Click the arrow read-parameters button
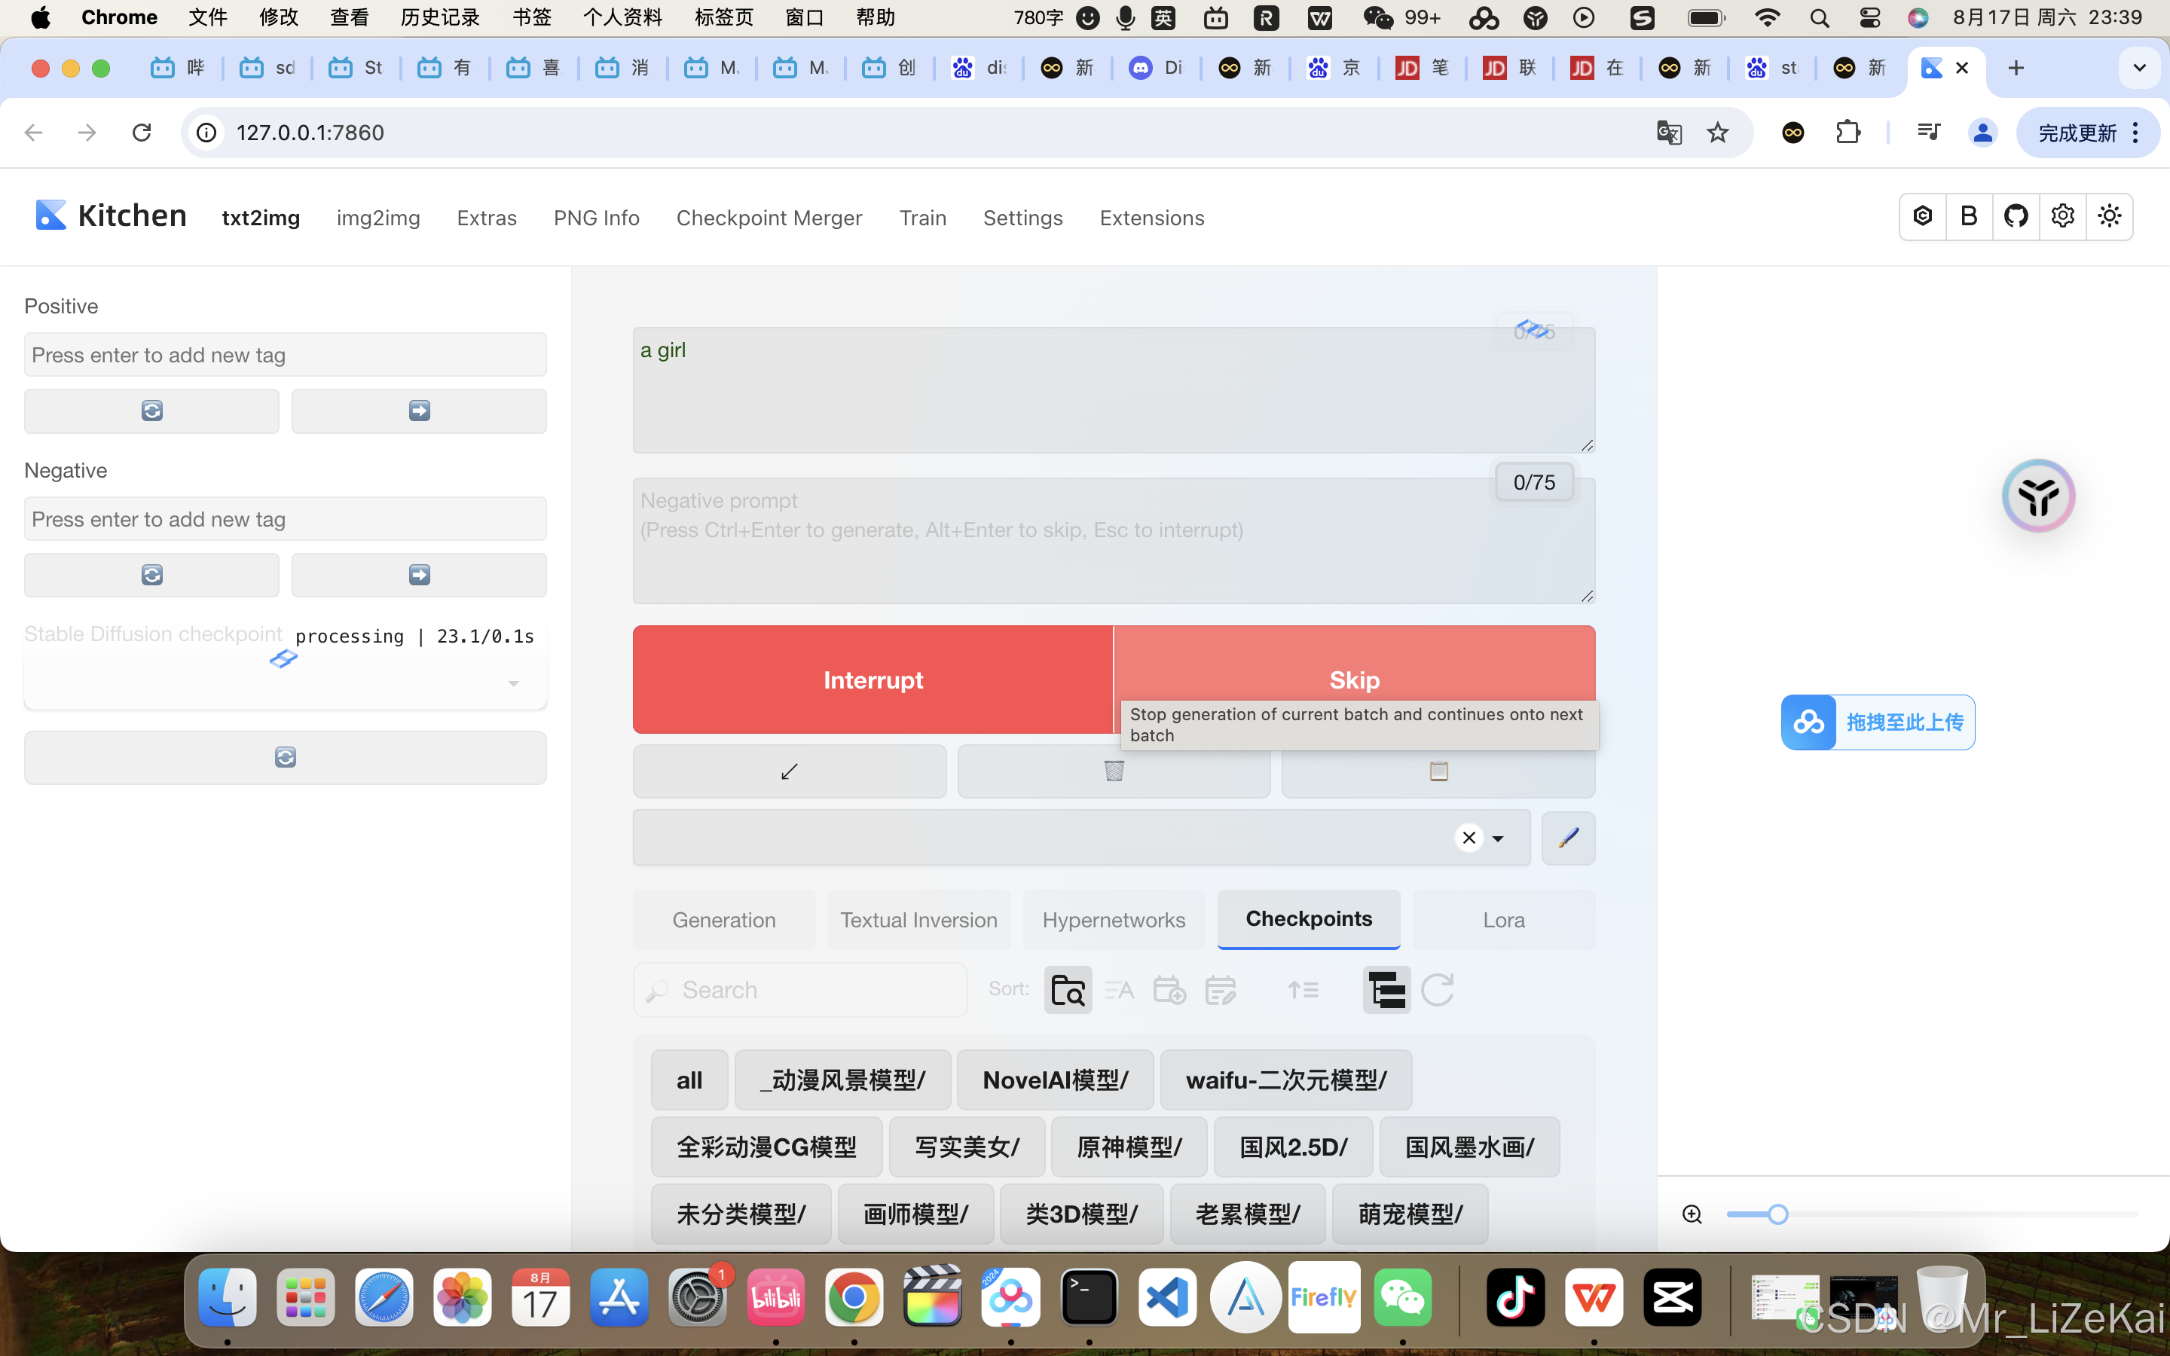Viewport: 2170px width, 1356px height. click(x=789, y=771)
